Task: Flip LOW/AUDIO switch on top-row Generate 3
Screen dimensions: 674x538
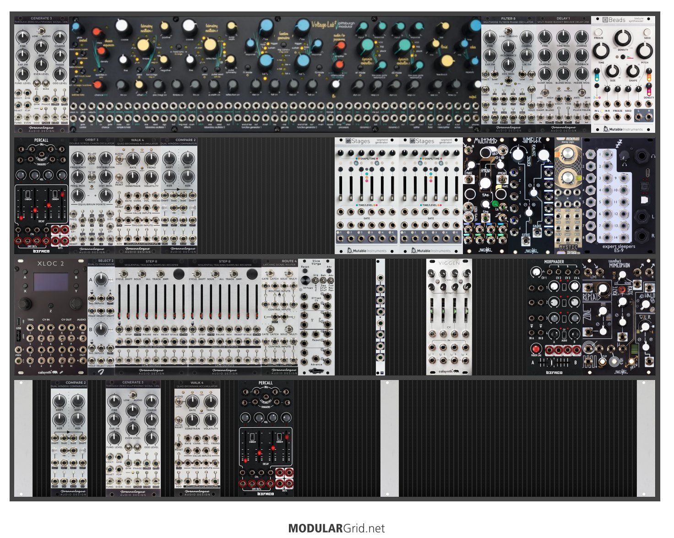Action: (41, 31)
